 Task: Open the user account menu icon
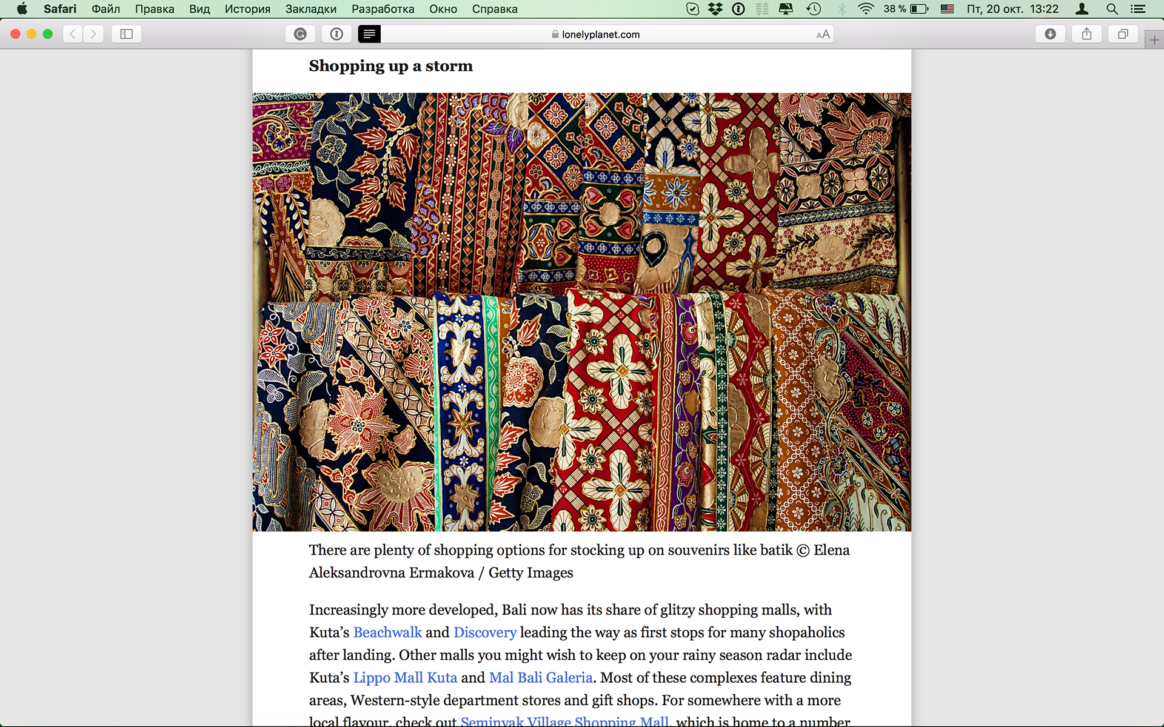coord(1082,9)
